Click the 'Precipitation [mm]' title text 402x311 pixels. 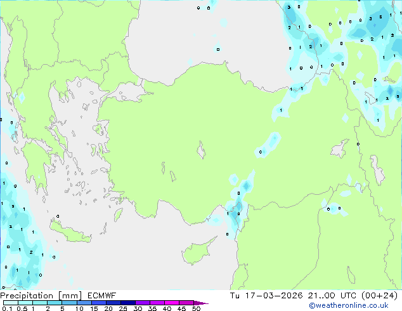[41, 296]
